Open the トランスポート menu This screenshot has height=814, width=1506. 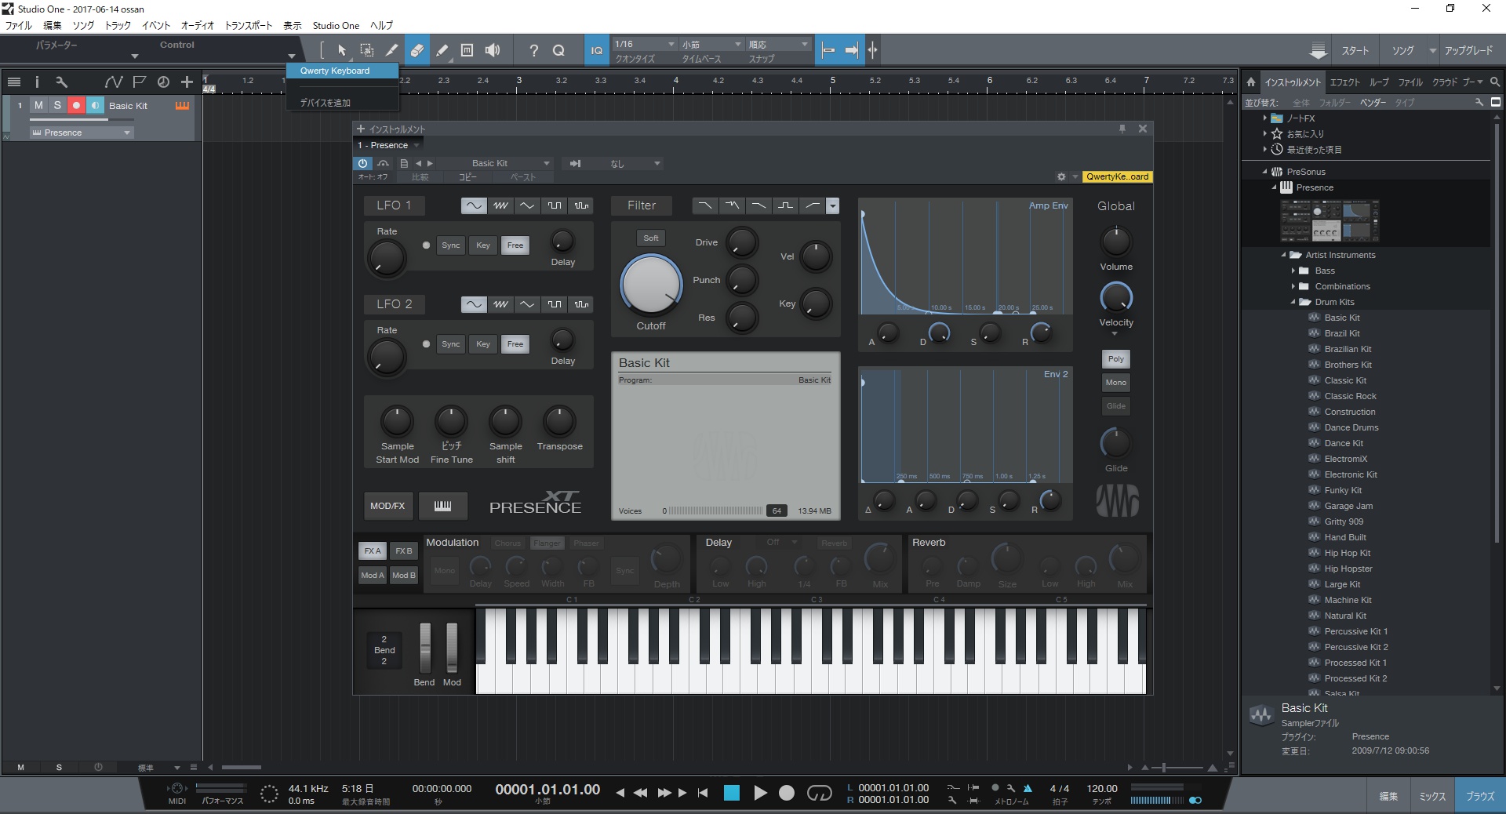click(x=249, y=25)
